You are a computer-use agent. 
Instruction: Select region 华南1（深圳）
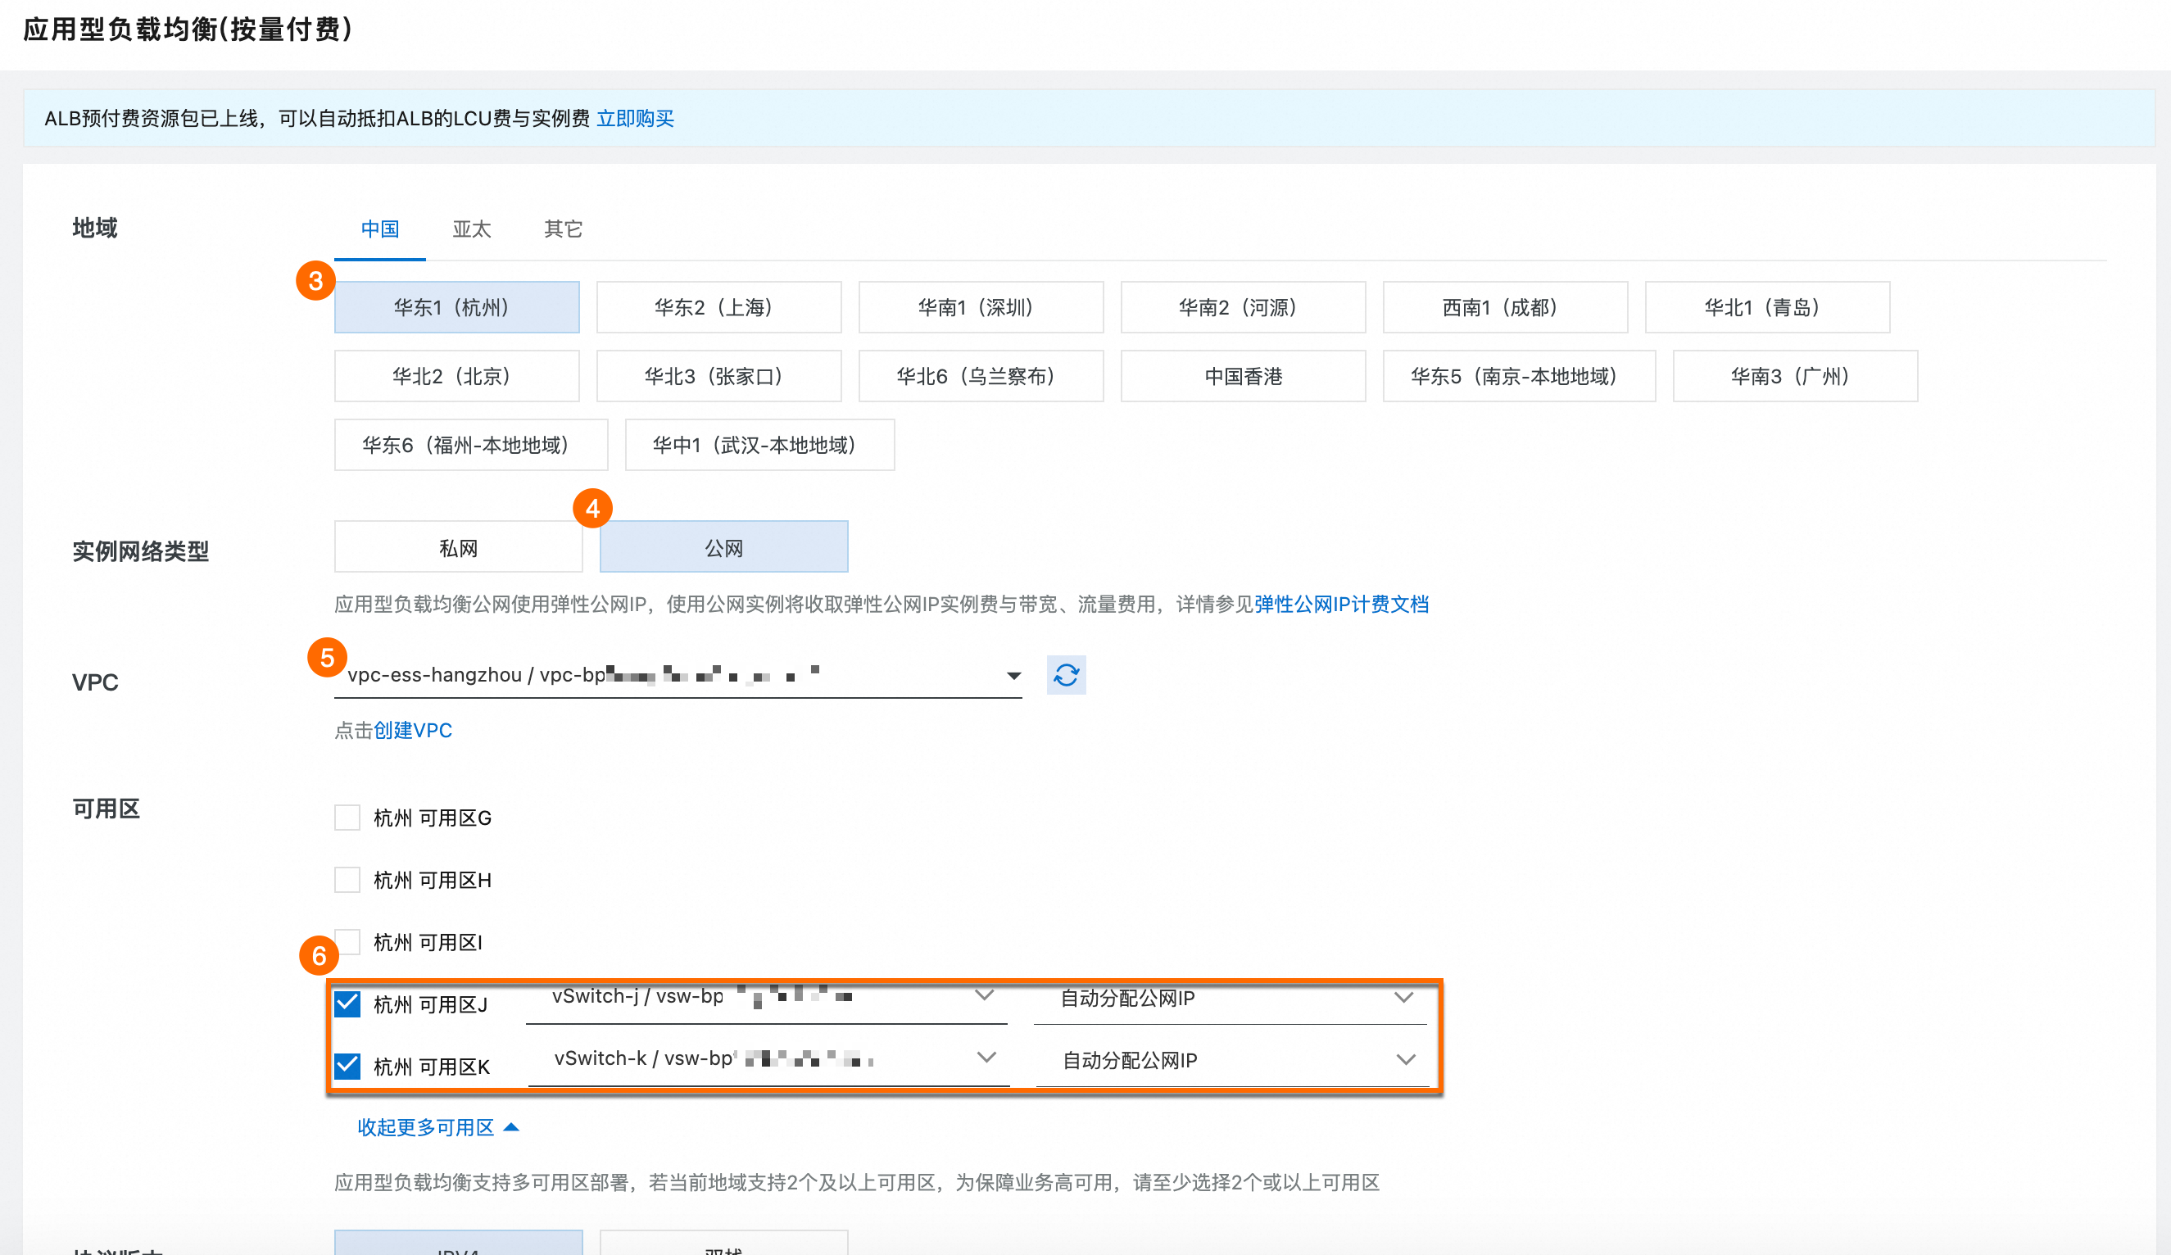point(981,306)
